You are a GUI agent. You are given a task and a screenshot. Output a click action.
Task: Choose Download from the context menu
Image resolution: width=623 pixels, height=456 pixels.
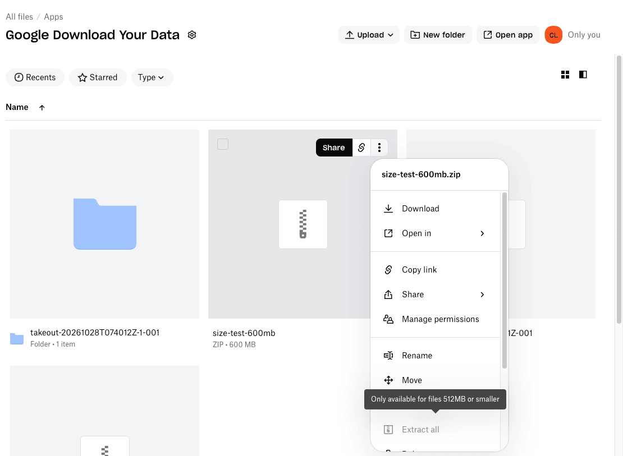[x=435, y=209]
